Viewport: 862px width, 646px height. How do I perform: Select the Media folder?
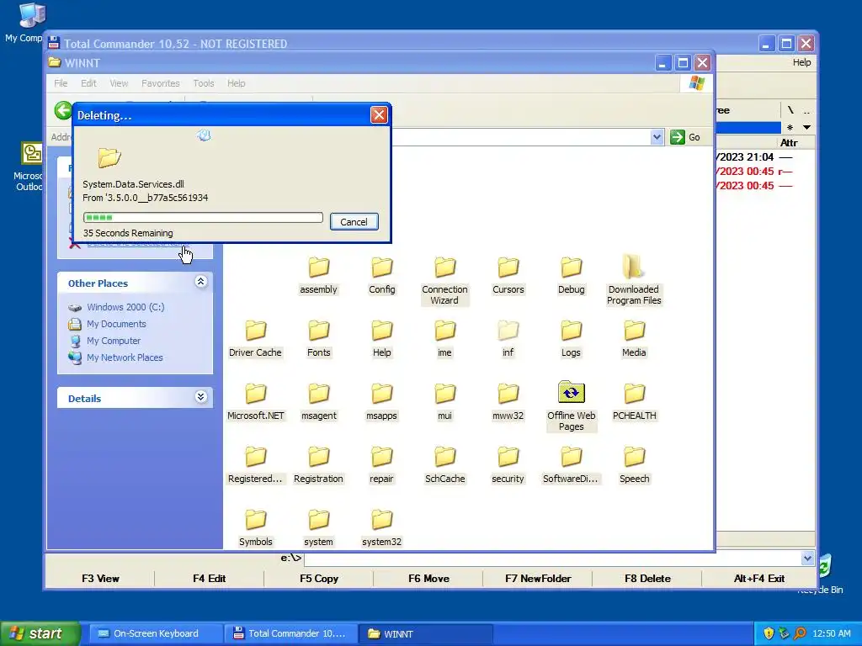pyautogui.click(x=634, y=339)
